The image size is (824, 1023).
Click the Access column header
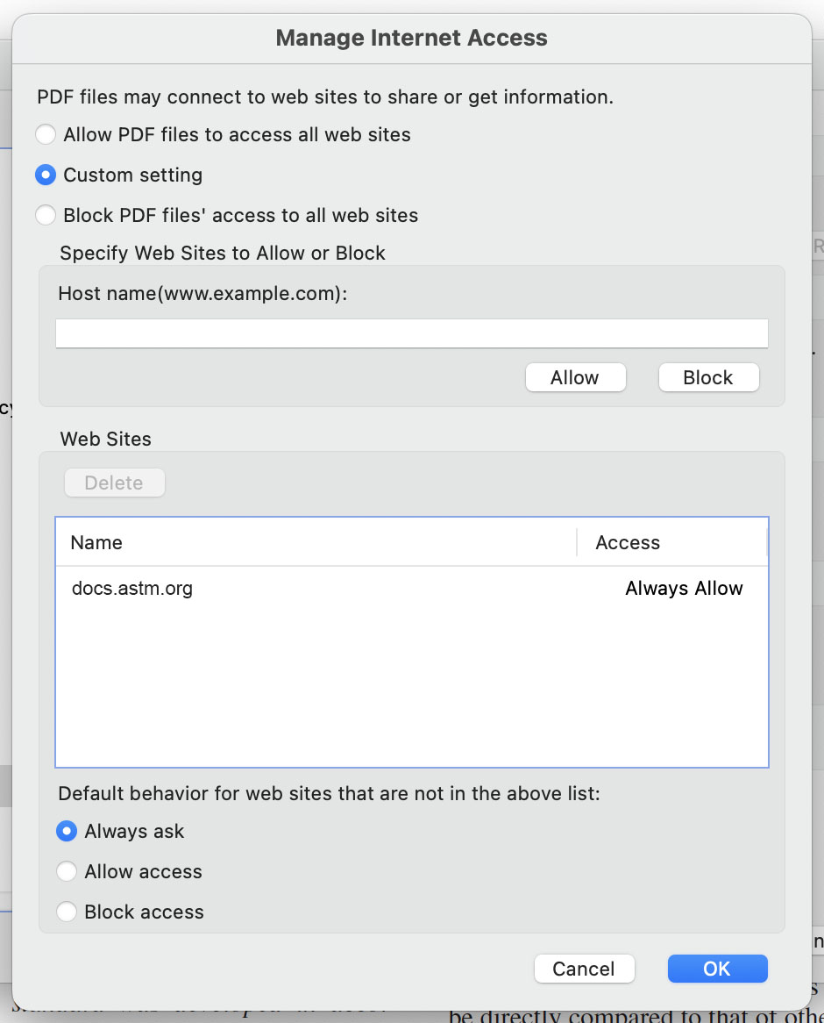click(628, 543)
